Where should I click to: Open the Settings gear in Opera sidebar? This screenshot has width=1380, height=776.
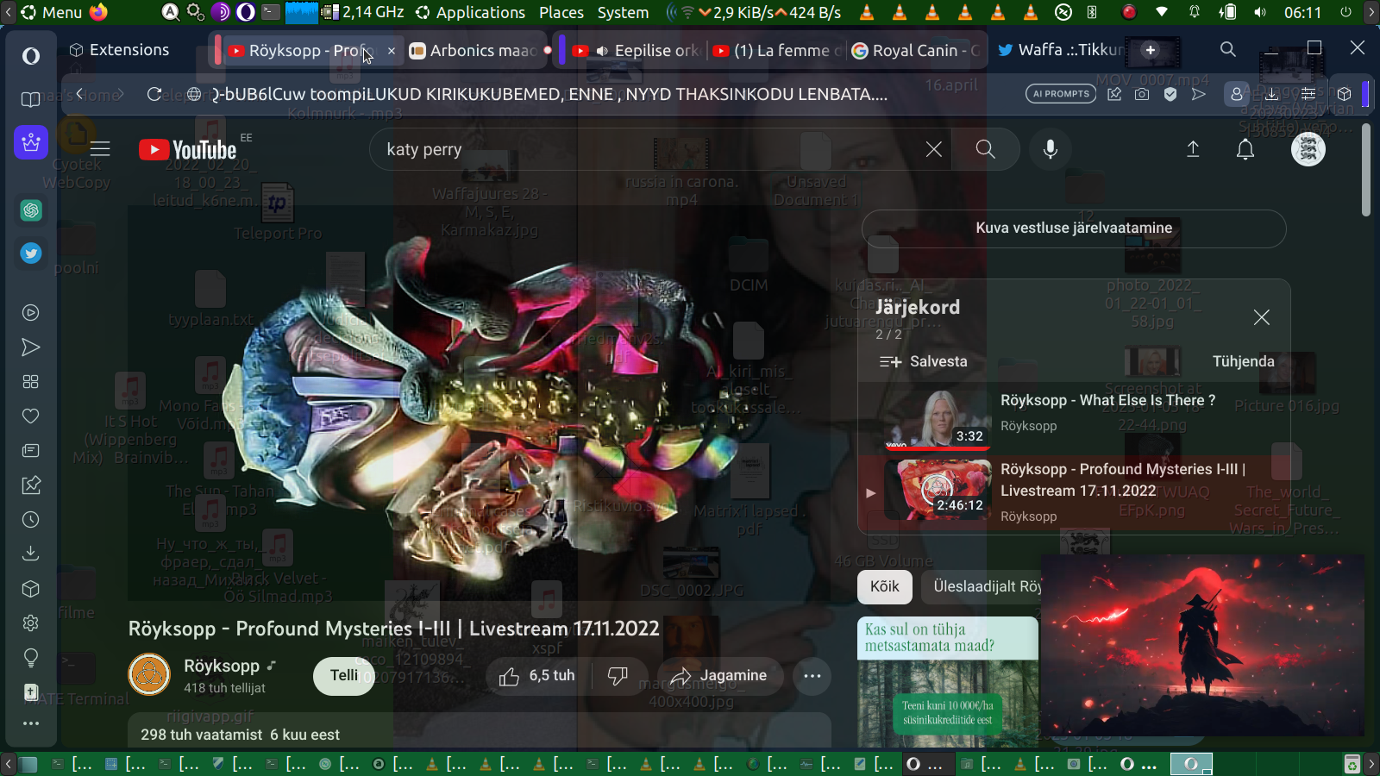point(31,623)
